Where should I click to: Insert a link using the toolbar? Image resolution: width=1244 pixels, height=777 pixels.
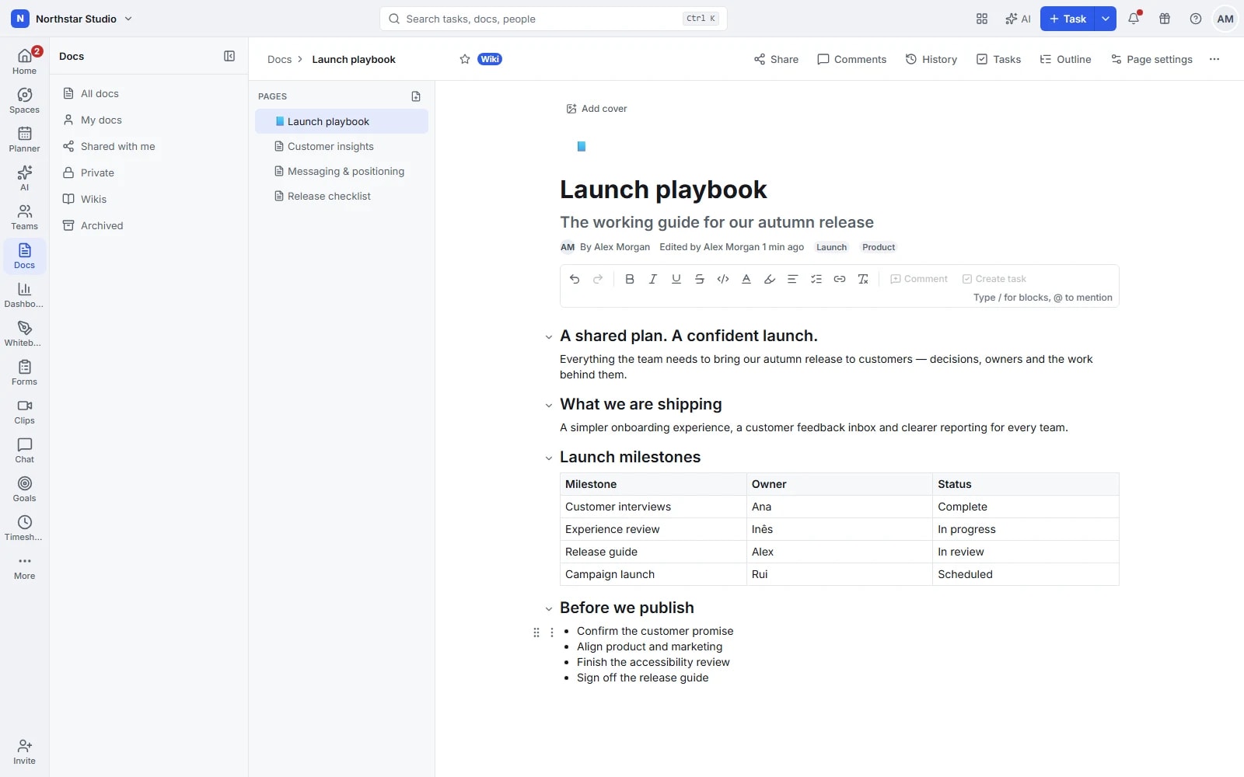[x=840, y=279]
